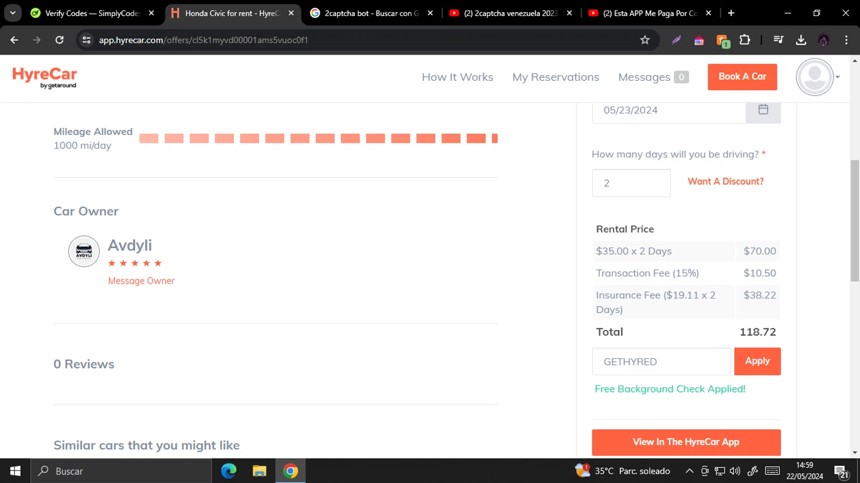Open the calendar date picker icon
The width and height of the screenshot is (860, 483).
(x=763, y=109)
